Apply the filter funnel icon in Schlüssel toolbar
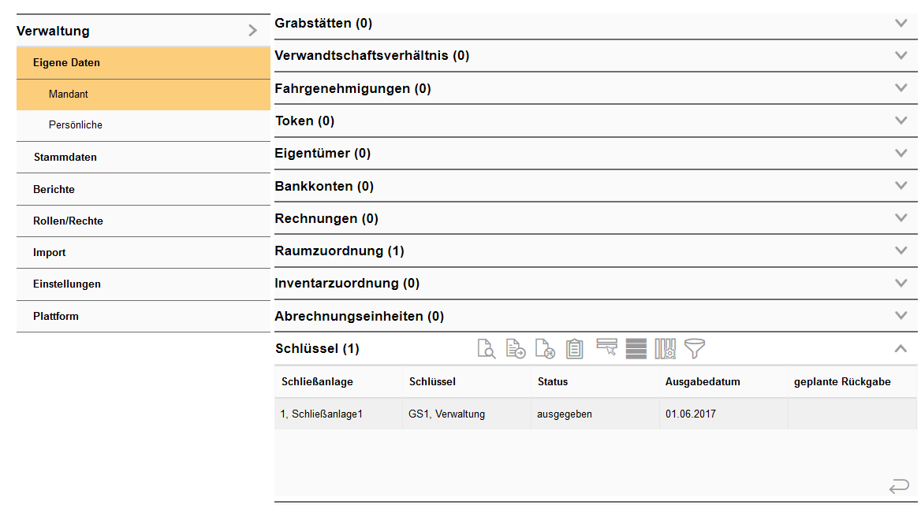Screen dimensions: 921x505 pos(694,349)
